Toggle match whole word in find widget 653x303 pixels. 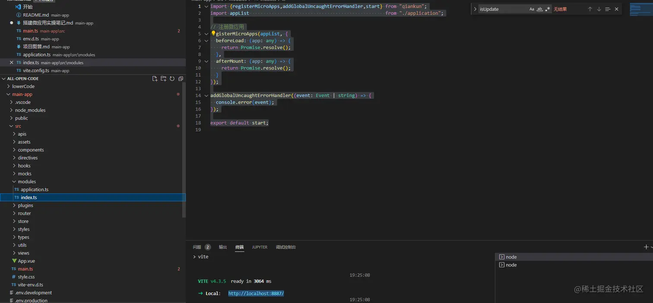(539, 9)
